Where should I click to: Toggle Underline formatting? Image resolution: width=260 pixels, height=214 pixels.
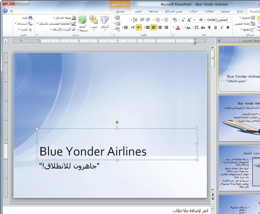click(x=215, y=28)
